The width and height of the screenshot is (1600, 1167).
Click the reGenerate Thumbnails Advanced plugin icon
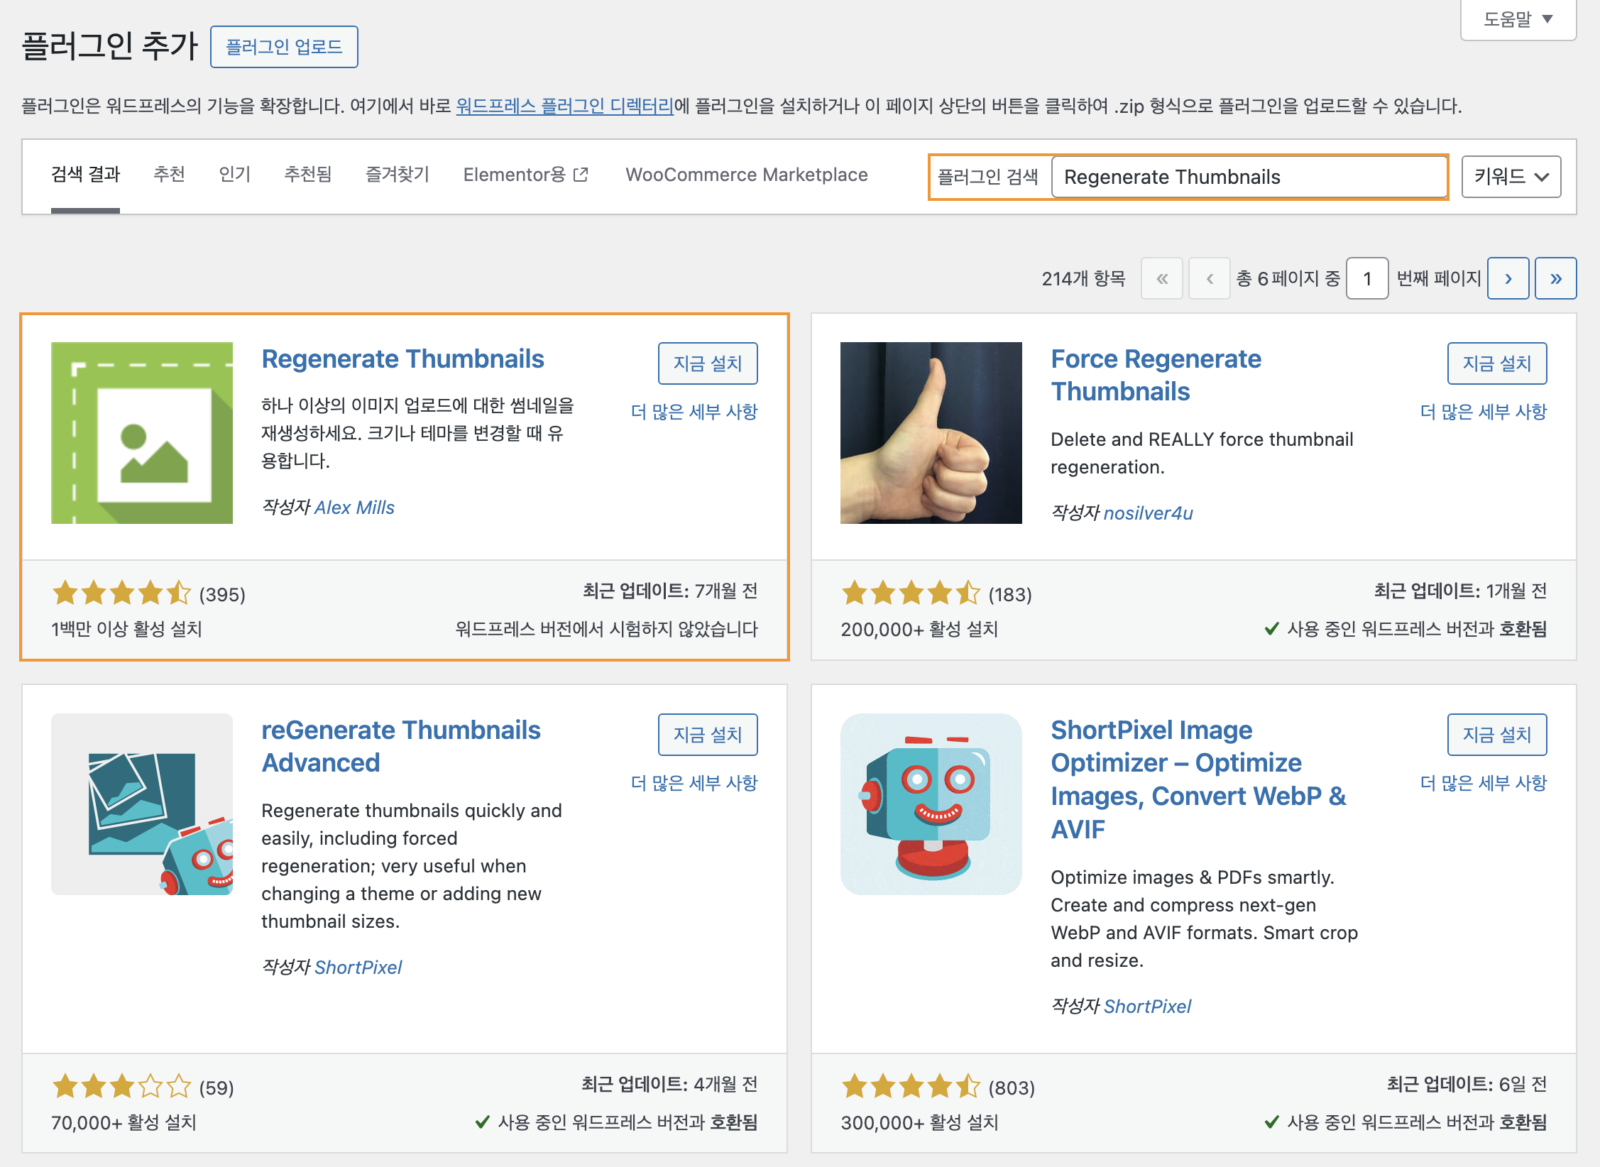(x=142, y=804)
